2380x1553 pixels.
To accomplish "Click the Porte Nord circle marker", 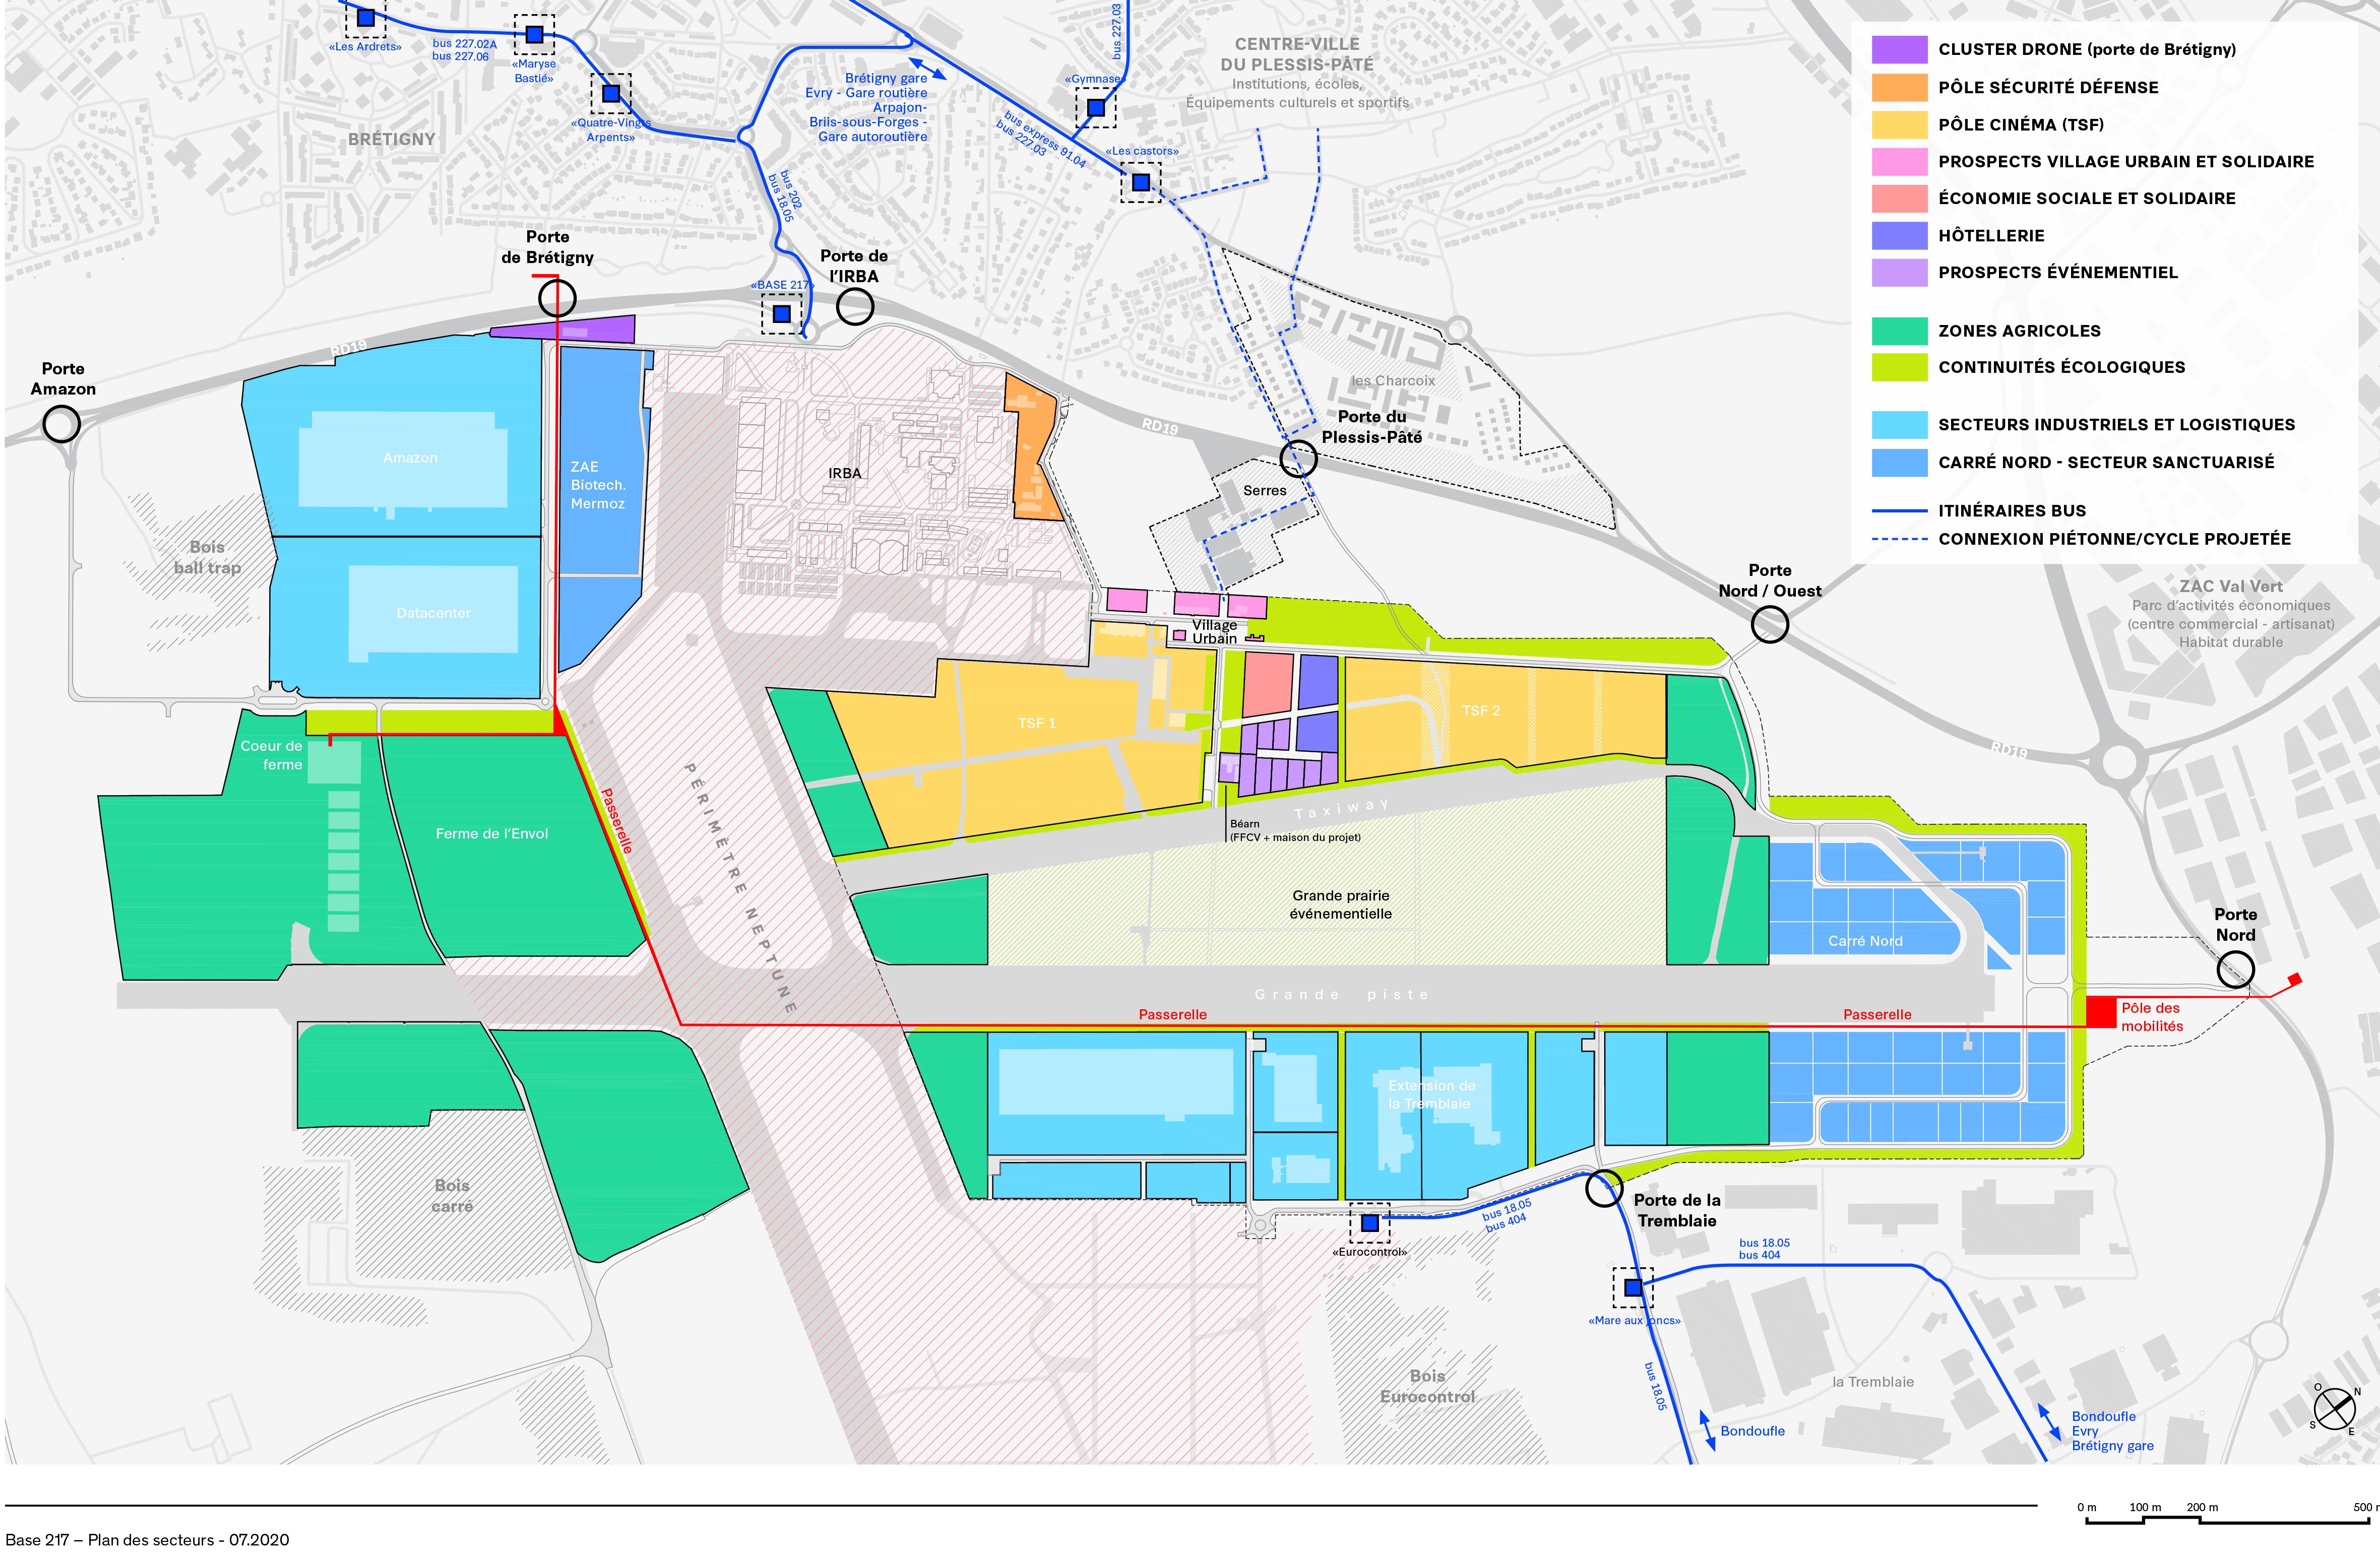I will coord(2235,969).
